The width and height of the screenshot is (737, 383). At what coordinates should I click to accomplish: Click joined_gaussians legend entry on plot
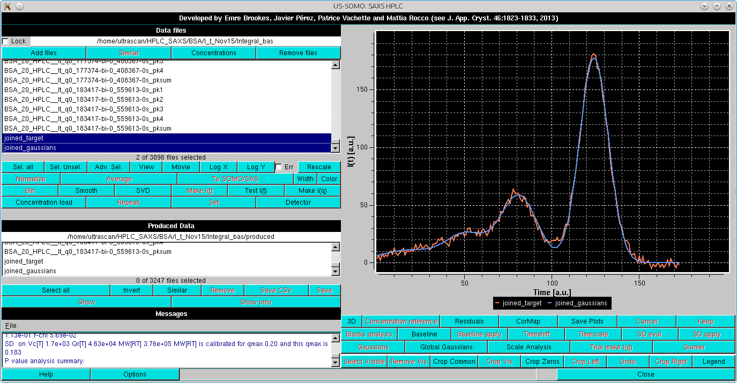tap(577, 303)
